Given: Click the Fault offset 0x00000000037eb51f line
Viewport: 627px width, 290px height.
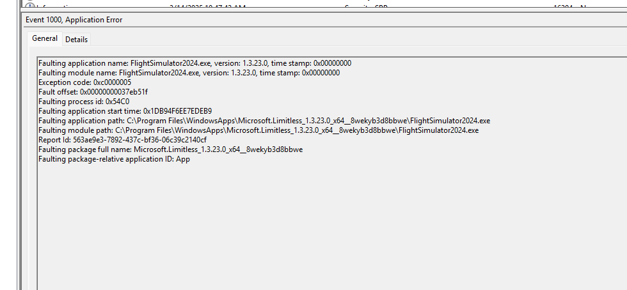Looking at the screenshot, I should (93, 92).
